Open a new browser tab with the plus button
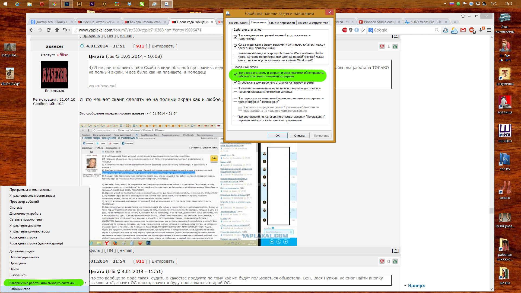 click(455, 22)
